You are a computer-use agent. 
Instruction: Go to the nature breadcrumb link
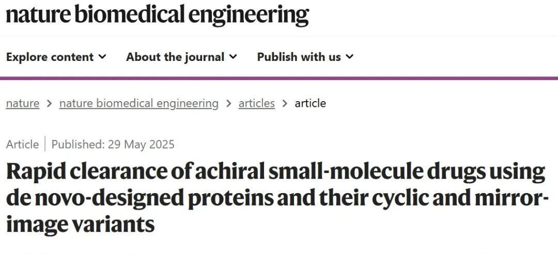click(x=22, y=103)
